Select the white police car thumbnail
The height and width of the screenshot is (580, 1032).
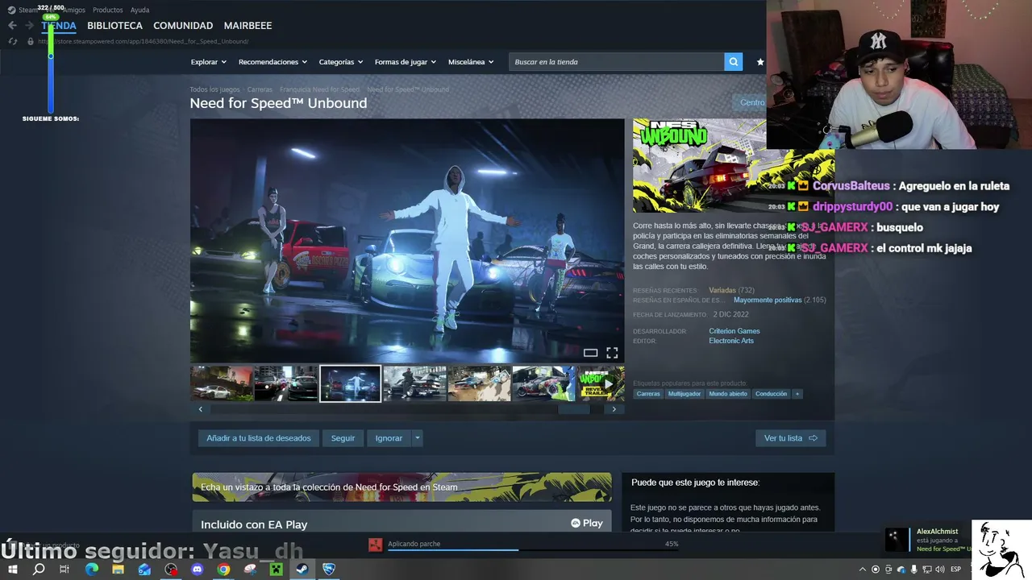pyautogui.click(x=222, y=383)
